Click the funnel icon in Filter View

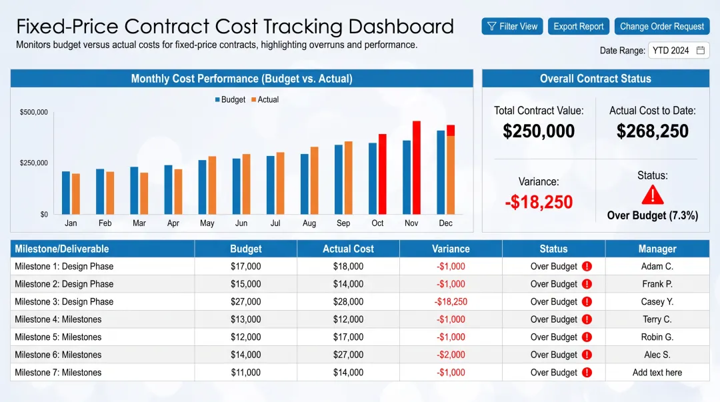(492, 26)
